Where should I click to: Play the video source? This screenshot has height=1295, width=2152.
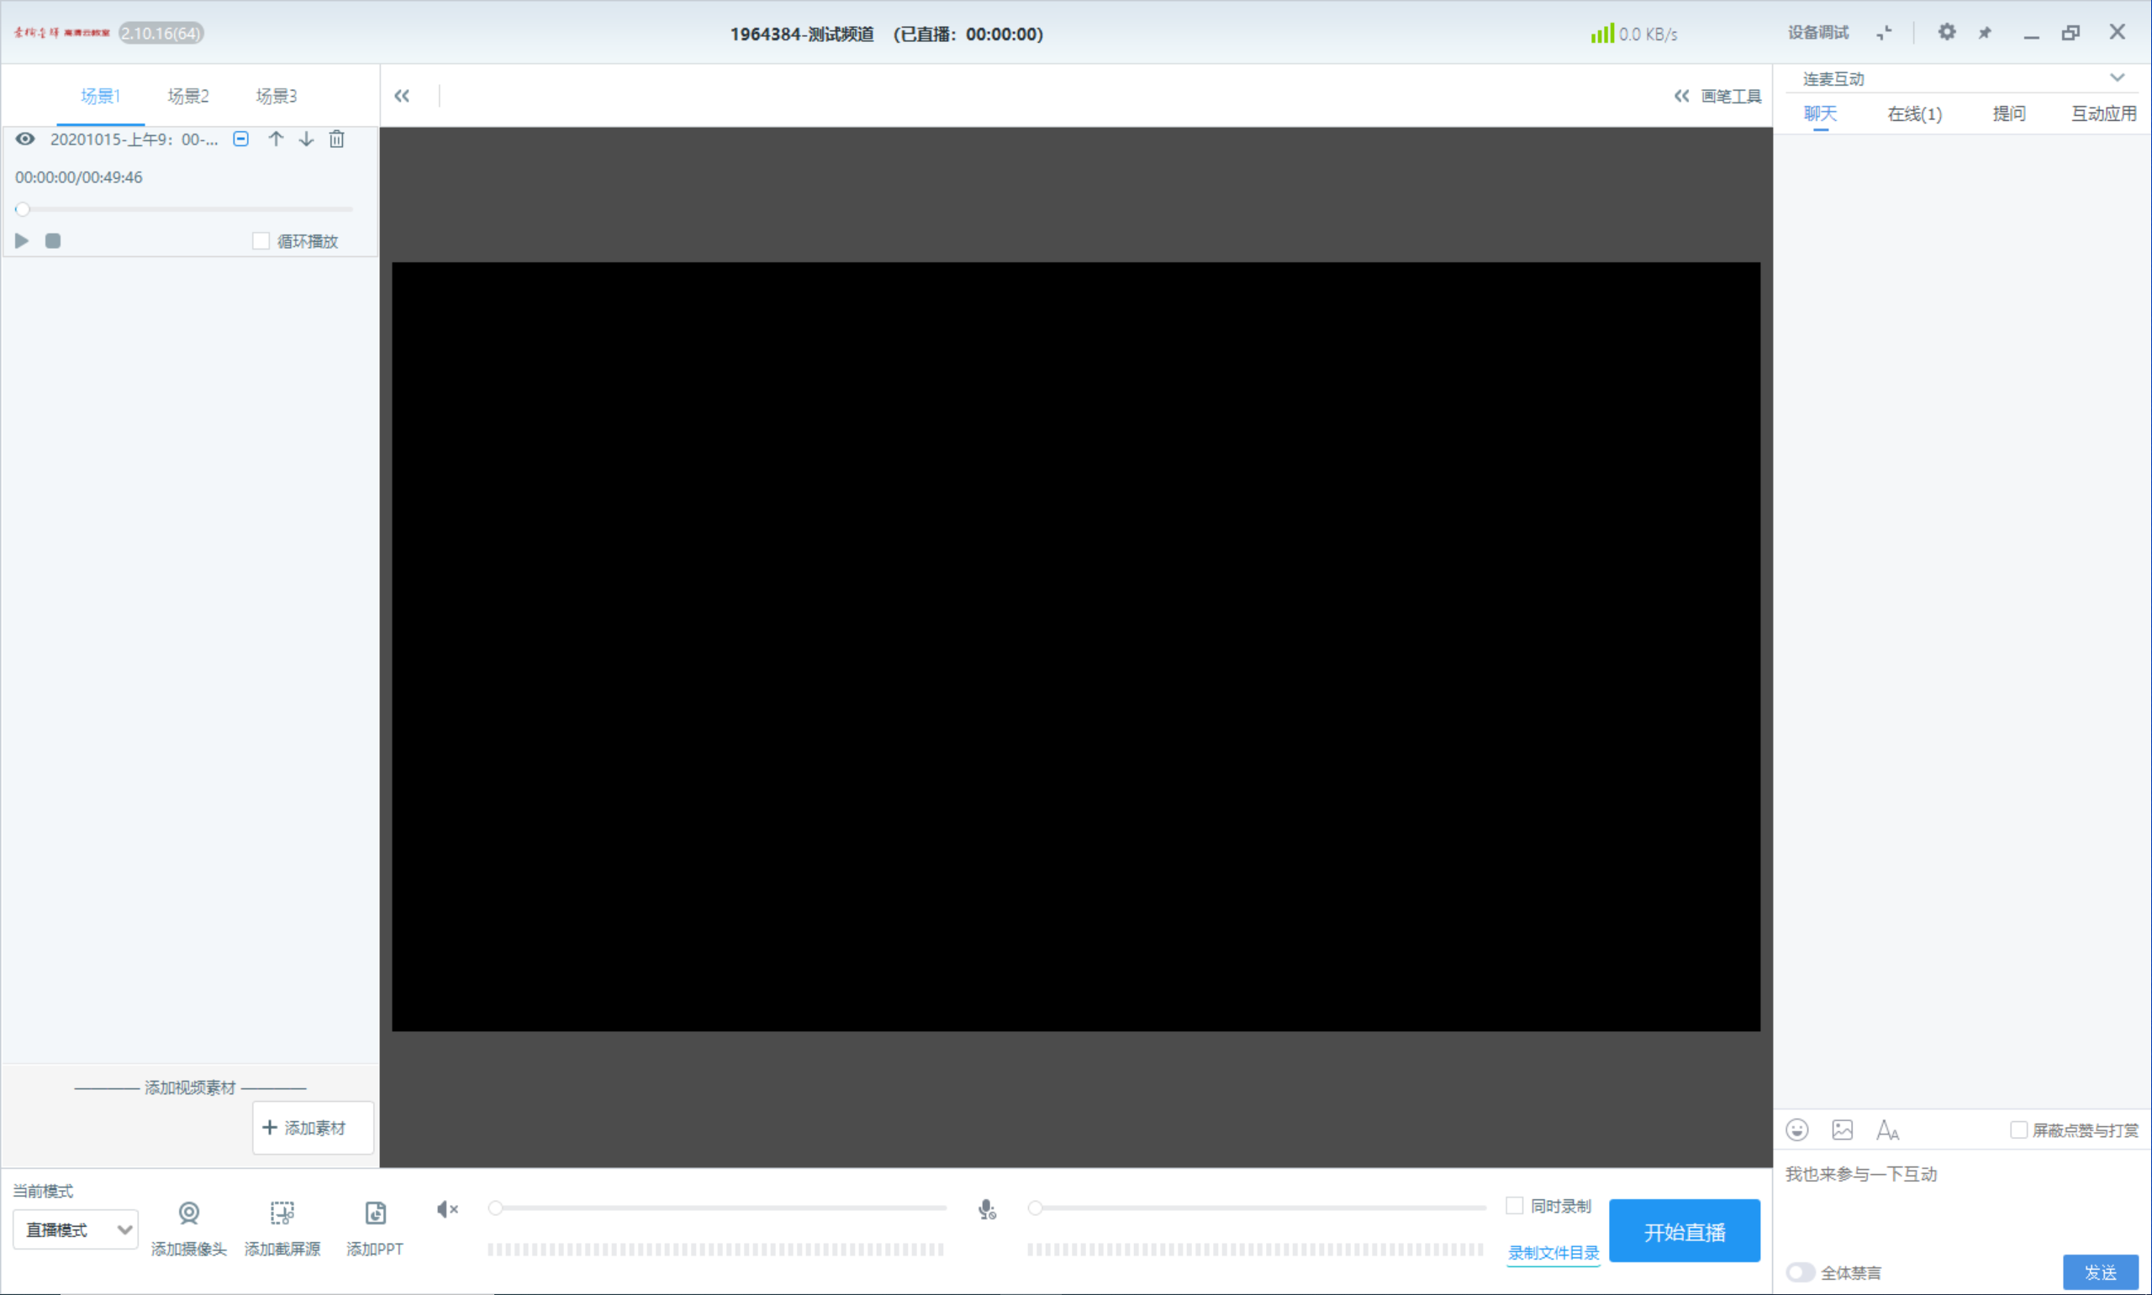pyautogui.click(x=23, y=241)
